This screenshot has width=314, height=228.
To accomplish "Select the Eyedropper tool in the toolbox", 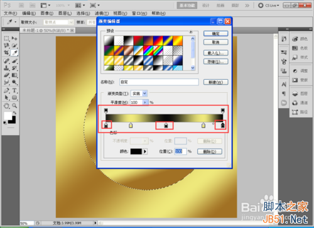I will (14, 53).
